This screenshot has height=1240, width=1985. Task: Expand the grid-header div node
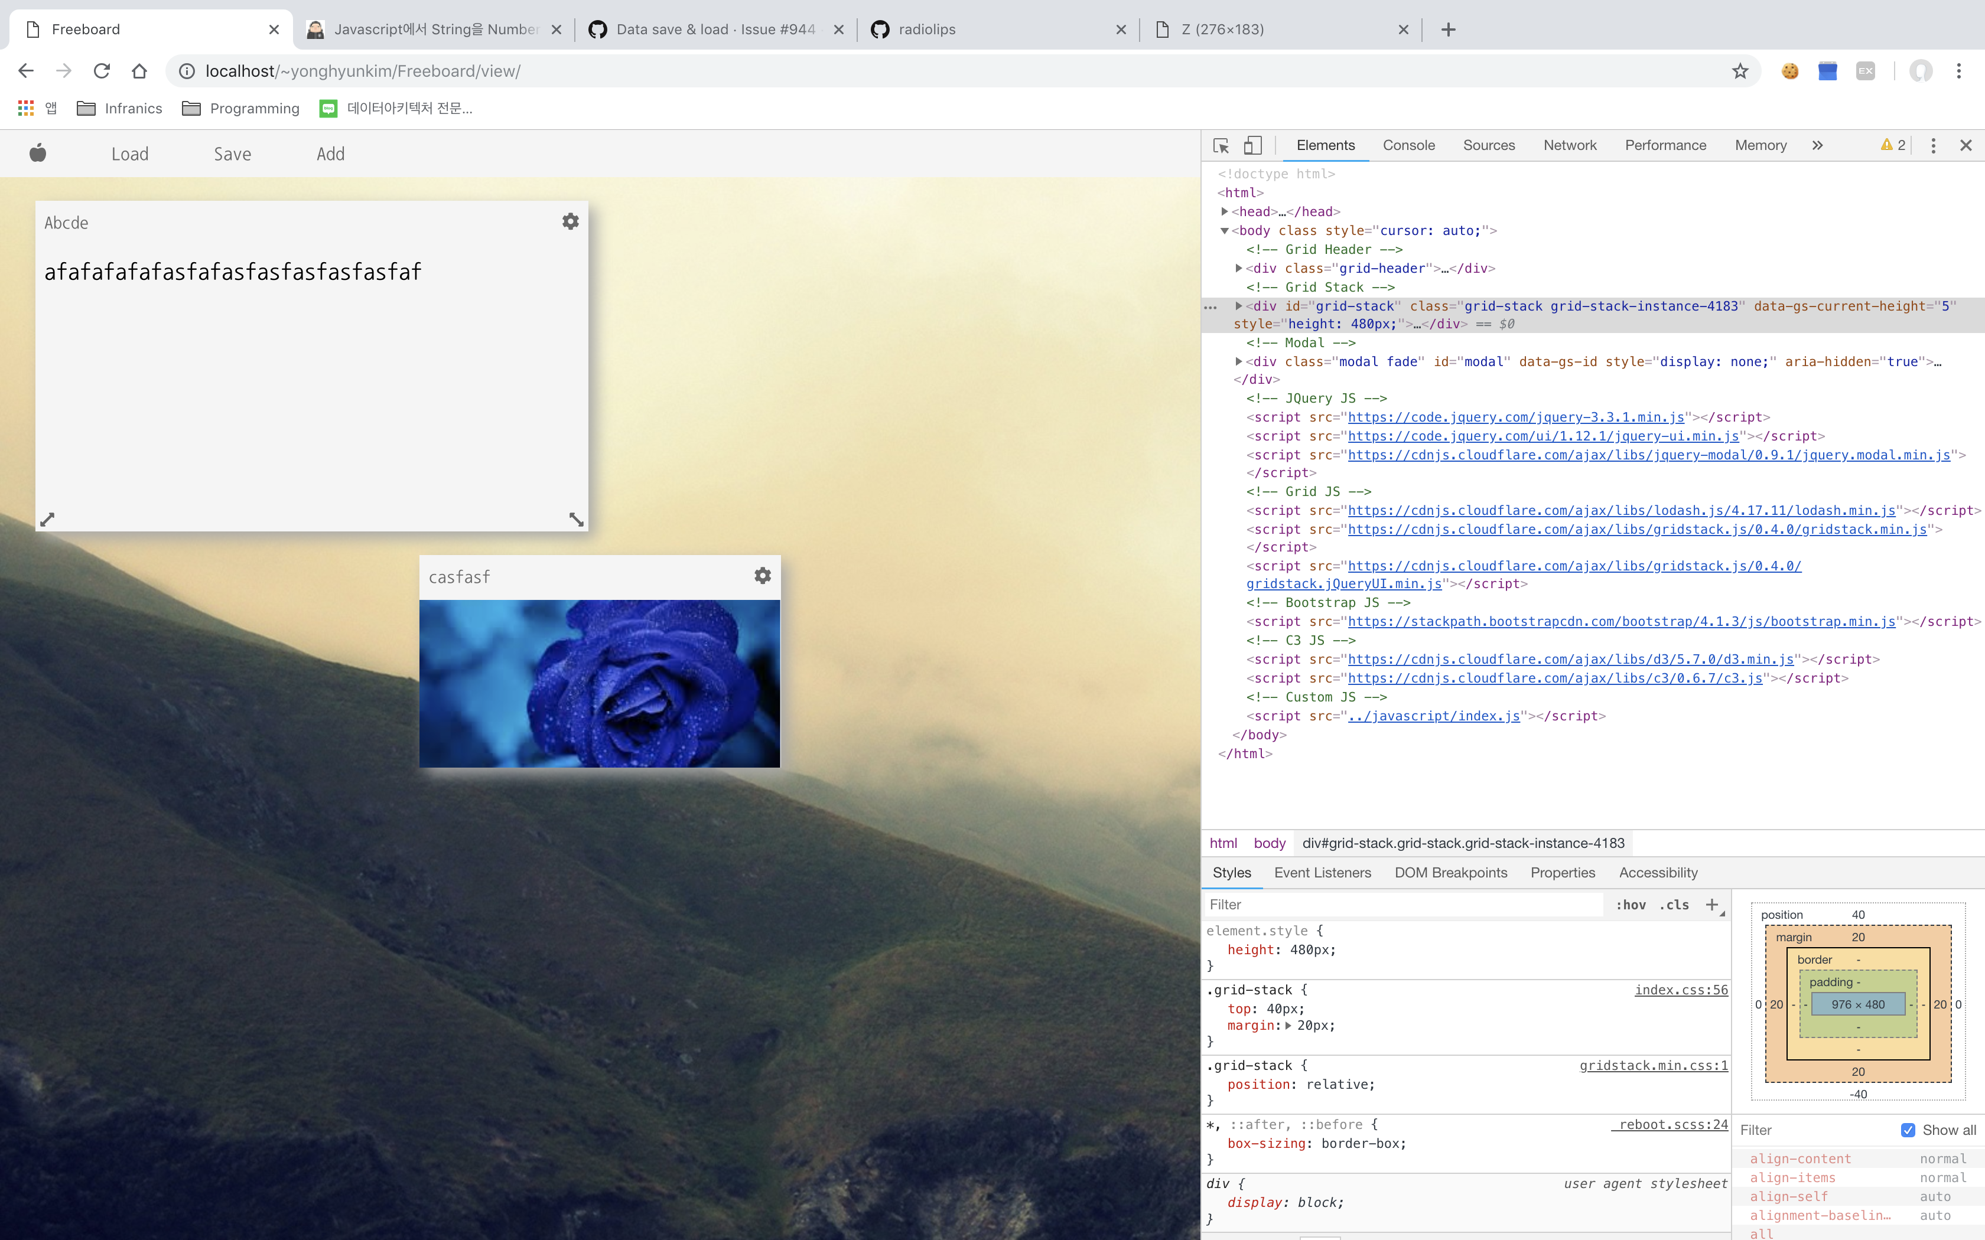pyautogui.click(x=1239, y=268)
